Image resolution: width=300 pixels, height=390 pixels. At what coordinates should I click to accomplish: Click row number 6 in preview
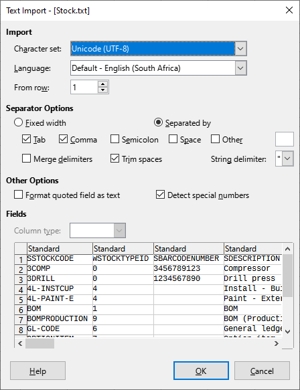coord(21,310)
